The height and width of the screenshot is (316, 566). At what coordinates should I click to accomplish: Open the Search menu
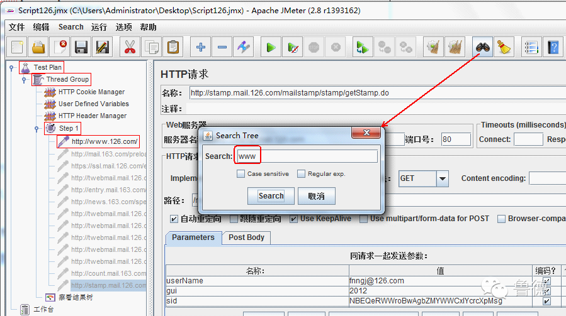click(71, 27)
